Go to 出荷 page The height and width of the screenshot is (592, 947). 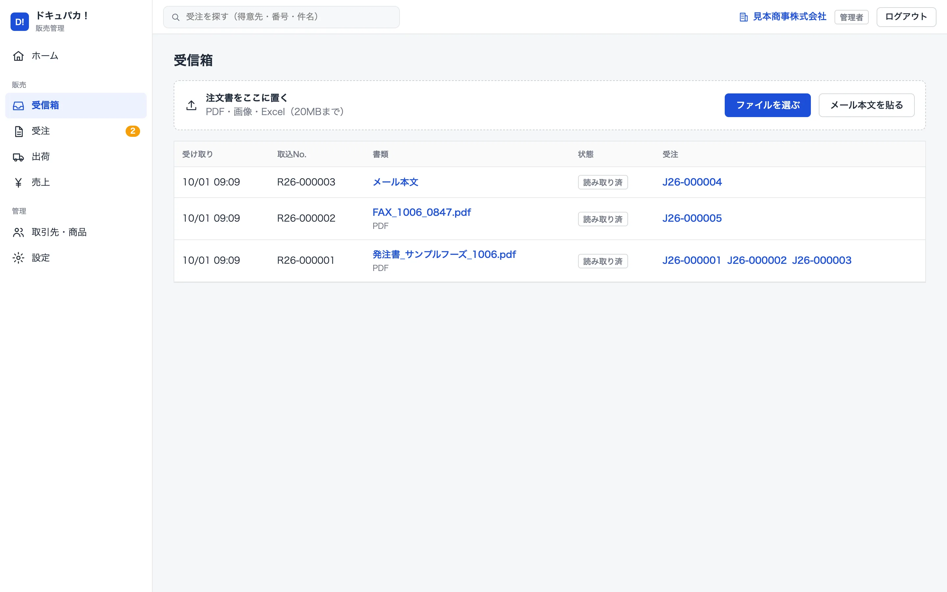(x=76, y=157)
